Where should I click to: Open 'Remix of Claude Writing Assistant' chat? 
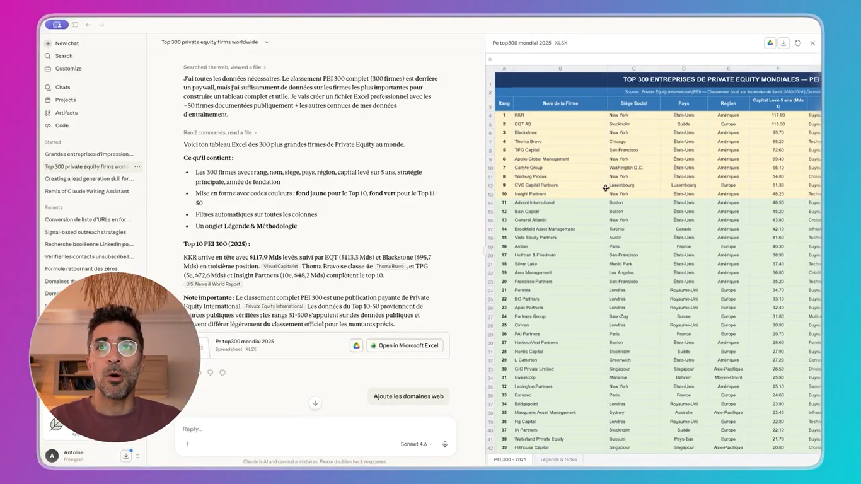(x=87, y=191)
